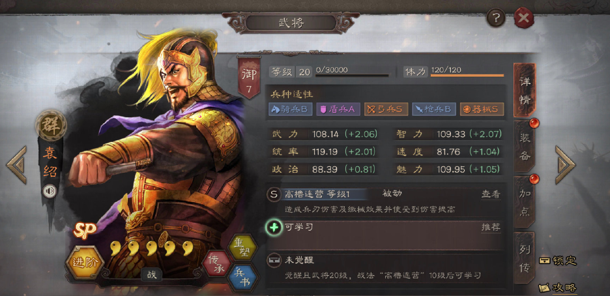
Task: Play Yuan Shao's voice speaker icon
Action: [50, 191]
